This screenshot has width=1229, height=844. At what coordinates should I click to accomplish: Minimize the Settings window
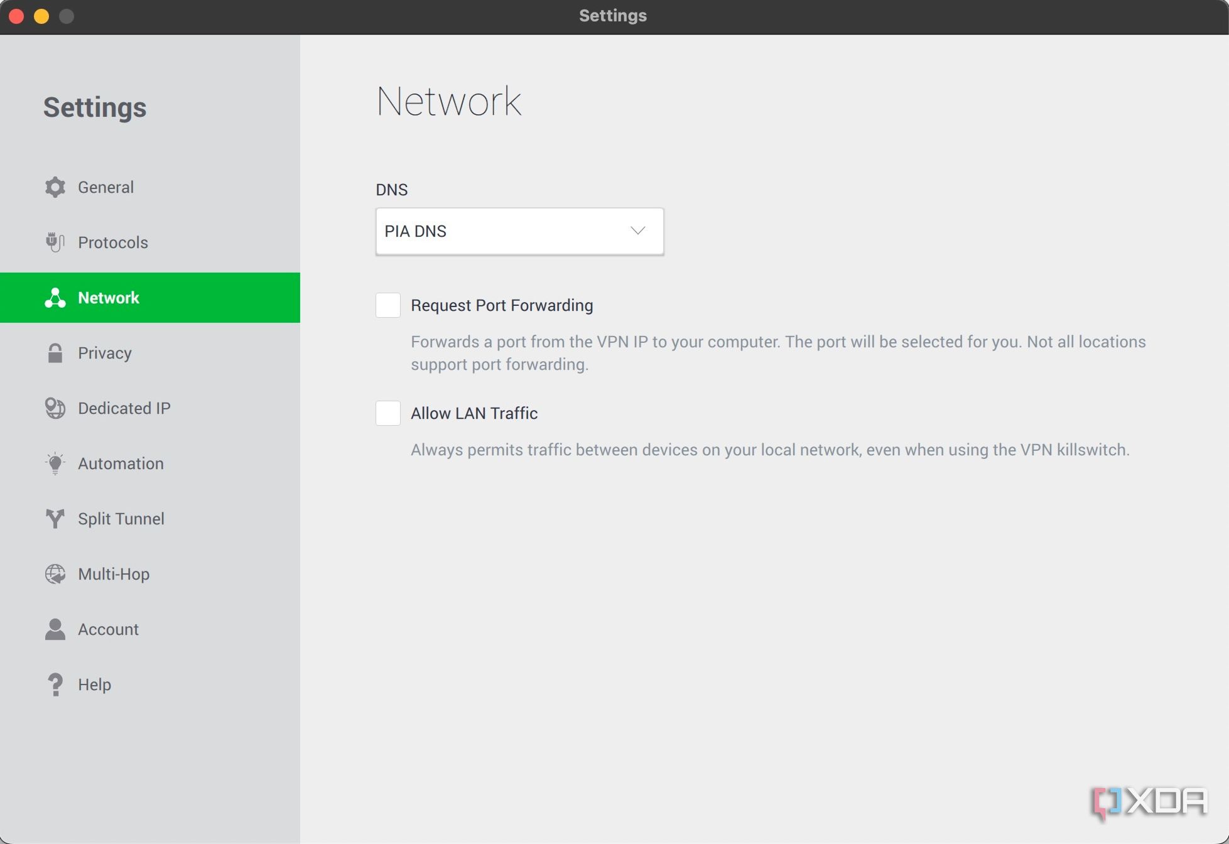coord(41,16)
